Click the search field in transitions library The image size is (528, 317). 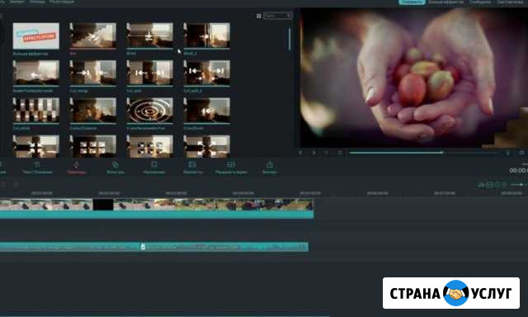pyautogui.click(x=278, y=16)
